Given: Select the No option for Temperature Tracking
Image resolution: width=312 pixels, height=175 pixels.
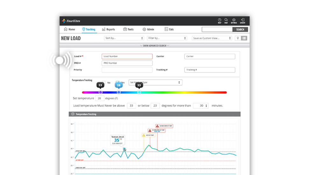Looking at the screenshot, I should tap(104, 83).
